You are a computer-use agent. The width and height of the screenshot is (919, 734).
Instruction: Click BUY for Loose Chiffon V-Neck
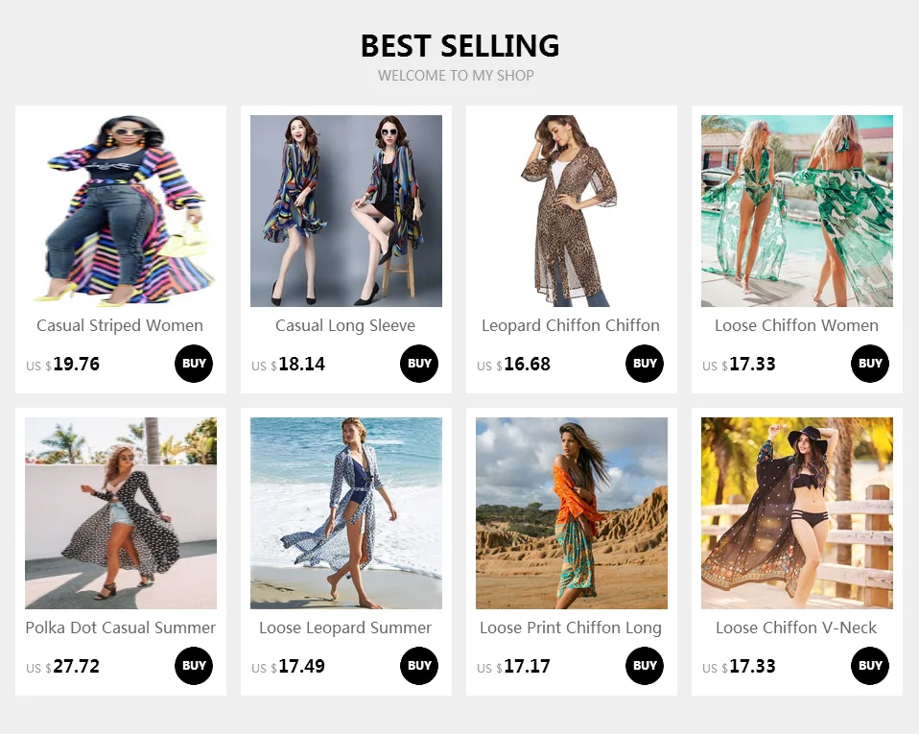[870, 666]
